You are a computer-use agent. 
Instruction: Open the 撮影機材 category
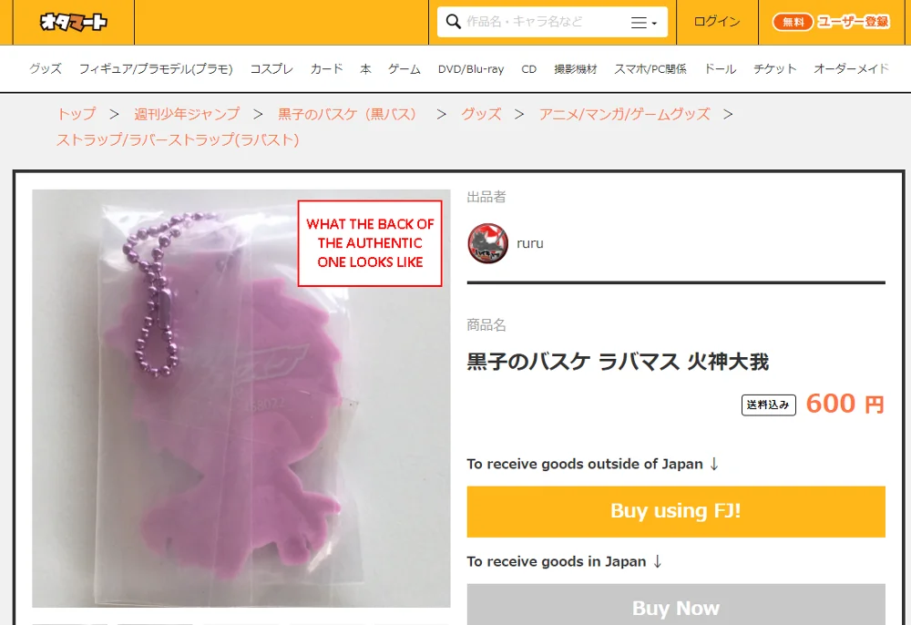[x=575, y=68]
